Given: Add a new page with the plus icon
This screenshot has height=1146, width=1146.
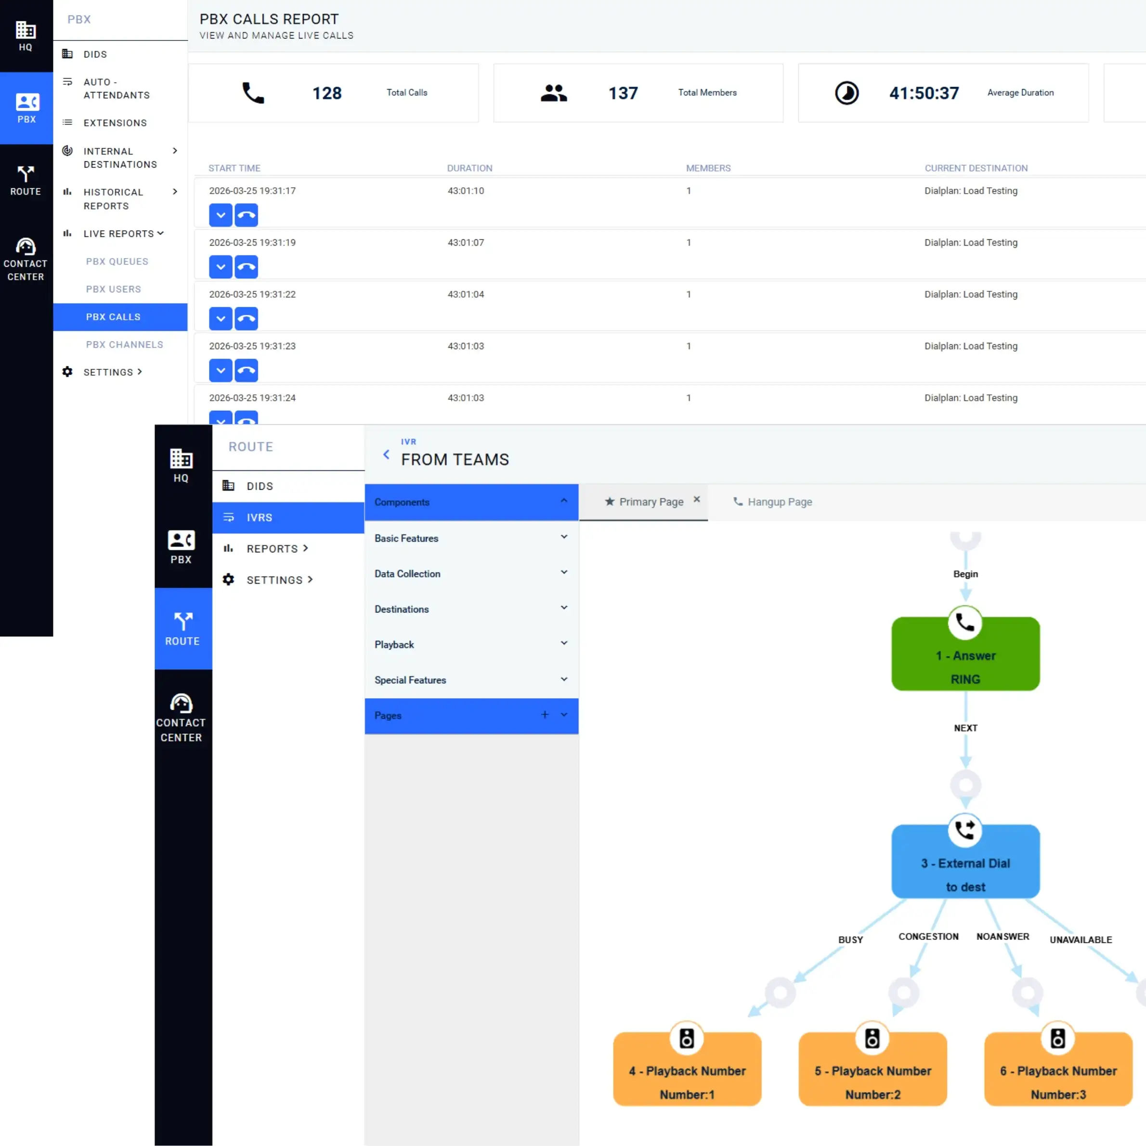Looking at the screenshot, I should pos(545,715).
